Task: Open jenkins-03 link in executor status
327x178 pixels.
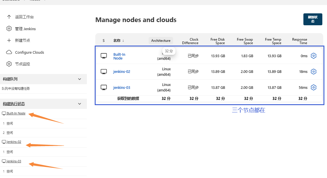Action: click(14, 161)
